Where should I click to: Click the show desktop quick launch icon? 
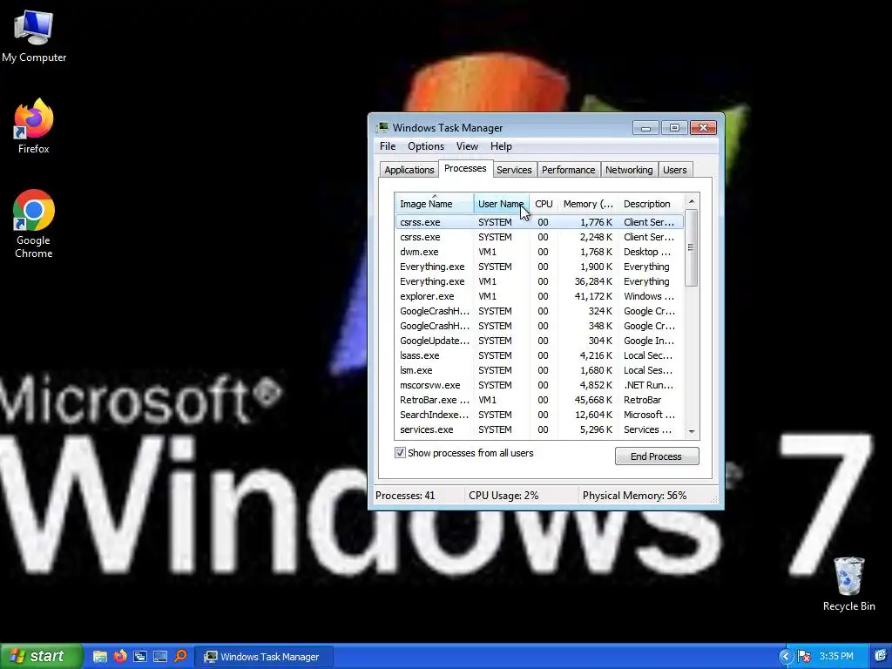click(x=160, y=656)
